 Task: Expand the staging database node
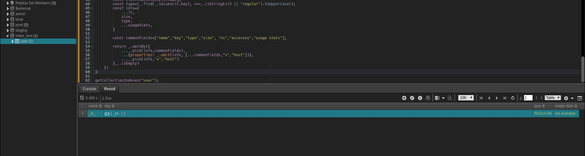coord(8,30)
